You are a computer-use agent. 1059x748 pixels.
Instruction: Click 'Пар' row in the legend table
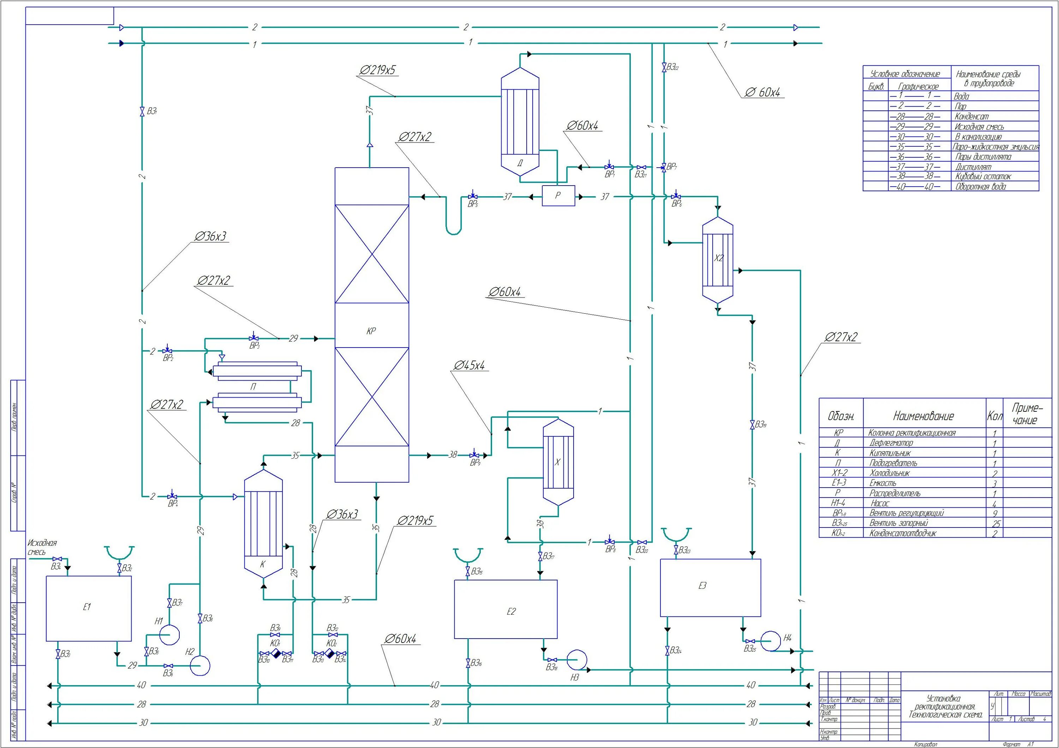951,106
